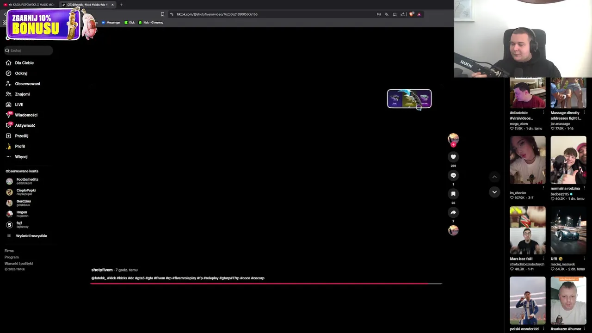Open options menu for Mars bez fali! video
The image size is (592, 333).
point(544,259)
